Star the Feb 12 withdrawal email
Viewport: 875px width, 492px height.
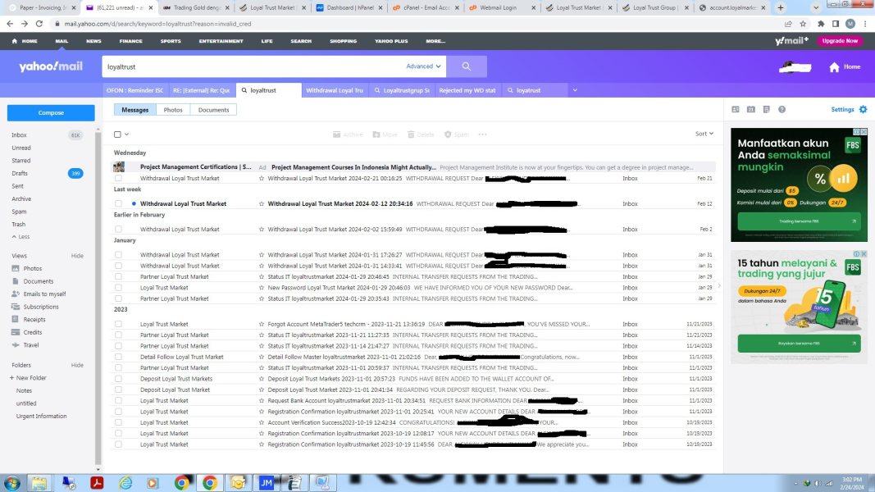[x=261, y=203]
